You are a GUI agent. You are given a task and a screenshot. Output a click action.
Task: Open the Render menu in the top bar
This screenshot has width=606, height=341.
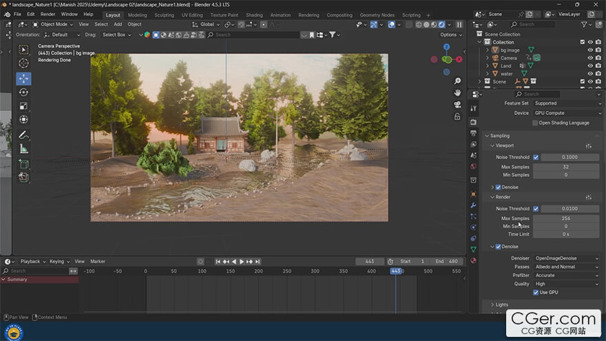pyautogui.click(x=48, y=14)
